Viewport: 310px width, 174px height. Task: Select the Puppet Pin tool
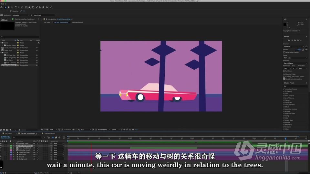coord(51,7)
